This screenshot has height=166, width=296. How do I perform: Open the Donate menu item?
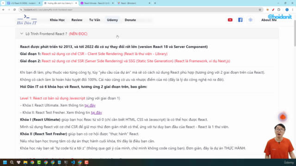[130, 20]
